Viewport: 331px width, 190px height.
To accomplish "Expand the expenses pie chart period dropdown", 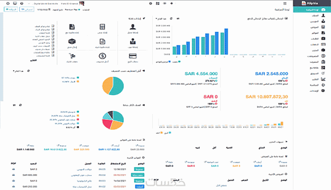I will click(18, 71).
